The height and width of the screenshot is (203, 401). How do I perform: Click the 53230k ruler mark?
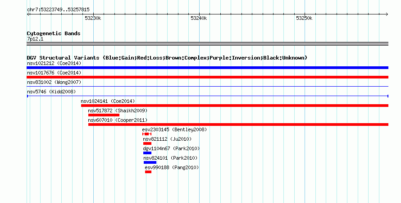(93, 18)
